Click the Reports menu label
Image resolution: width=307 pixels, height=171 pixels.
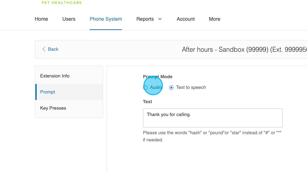[145, 19]
